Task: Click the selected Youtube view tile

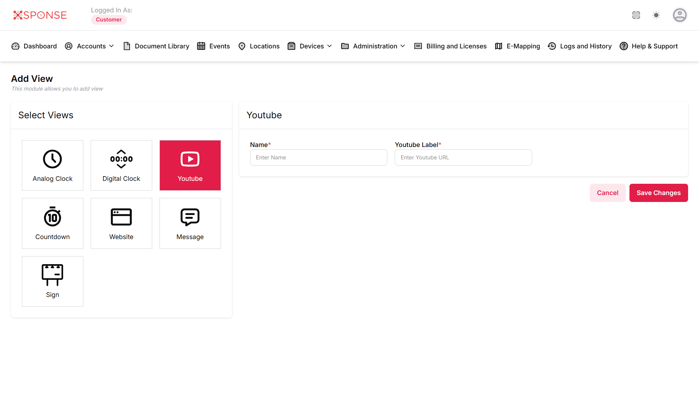Action: 190,165
